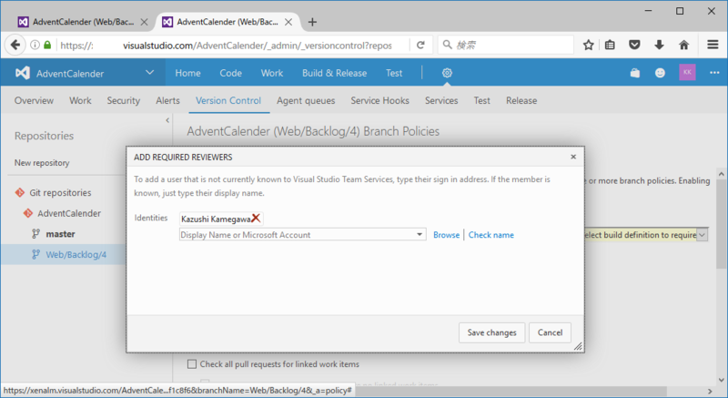Open the Firefox hamburger menu

(x=713, y=45)
